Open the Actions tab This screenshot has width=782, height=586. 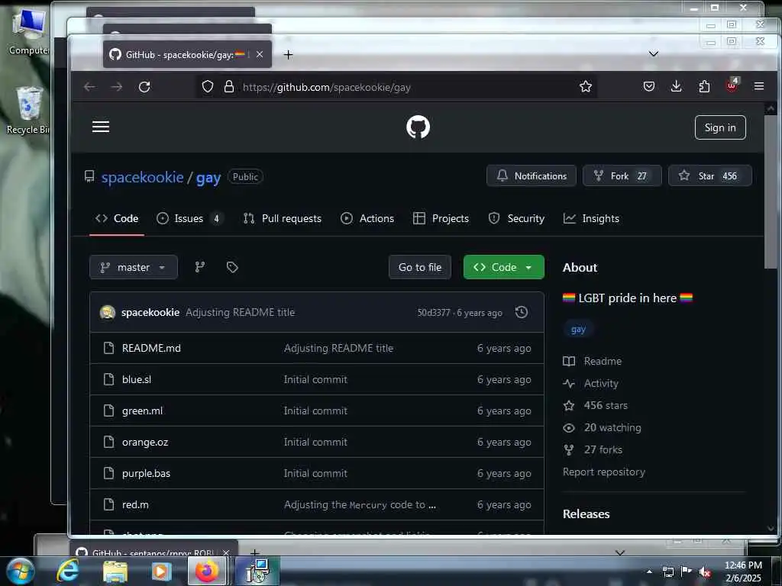pos(367,218)
